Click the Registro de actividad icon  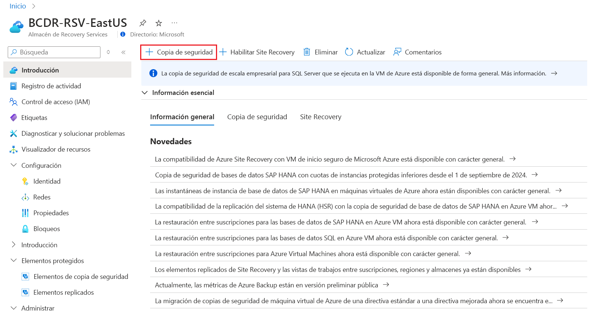(13, 86)
